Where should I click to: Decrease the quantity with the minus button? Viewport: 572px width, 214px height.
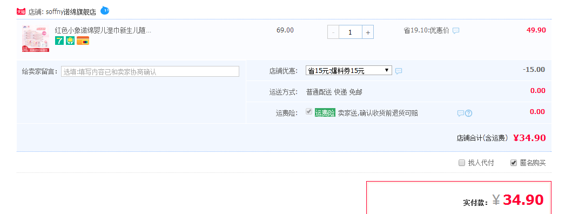(333, 32)
